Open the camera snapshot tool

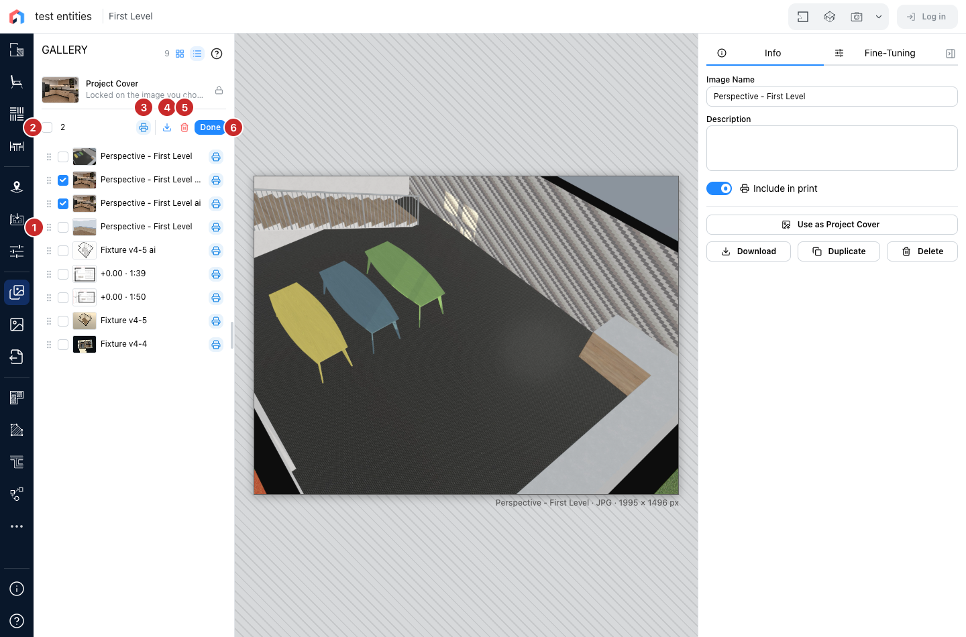857,17
